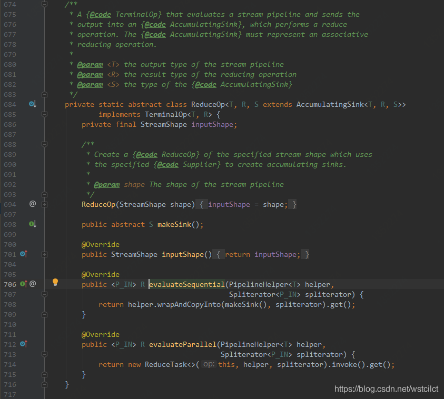Click the 'op:' parameter hint on line 714
Screen dimensions: 444x399
pyautogui.click(x=209, y=364)
